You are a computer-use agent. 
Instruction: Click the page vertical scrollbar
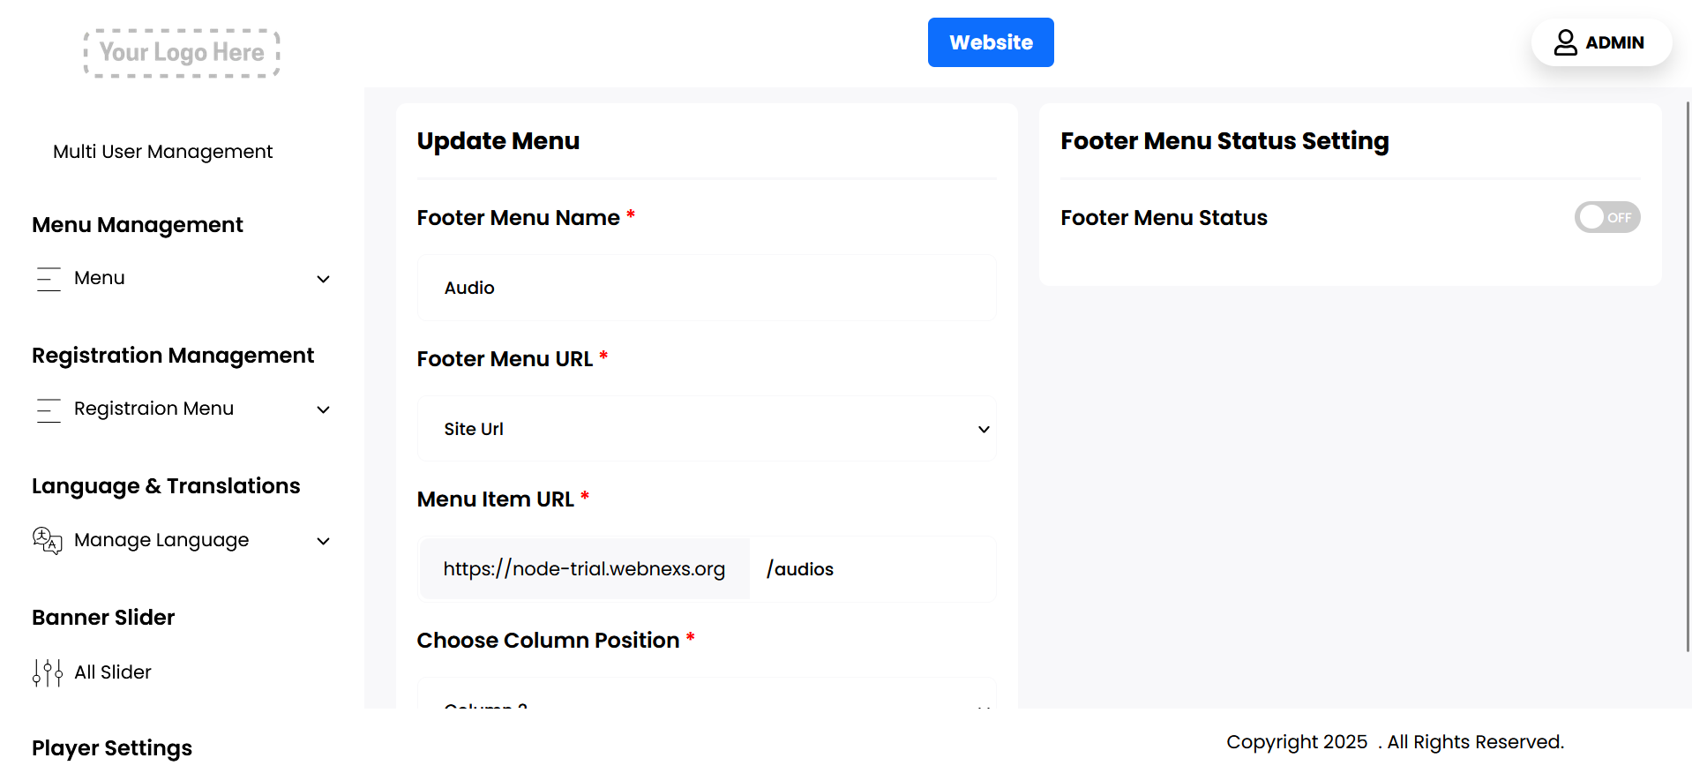point(1688,379)
